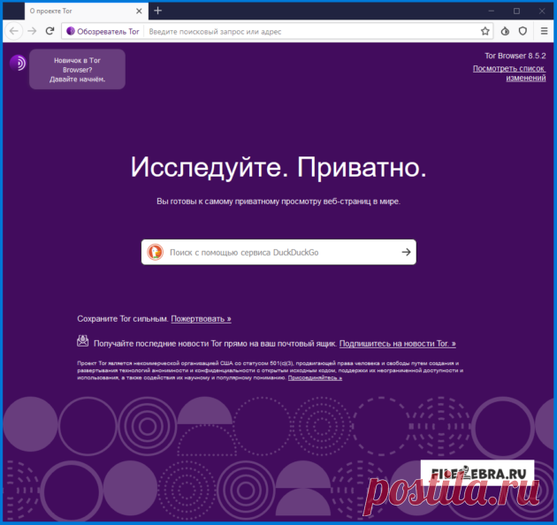Open the hamburger application menu

(x=544, y=31)
